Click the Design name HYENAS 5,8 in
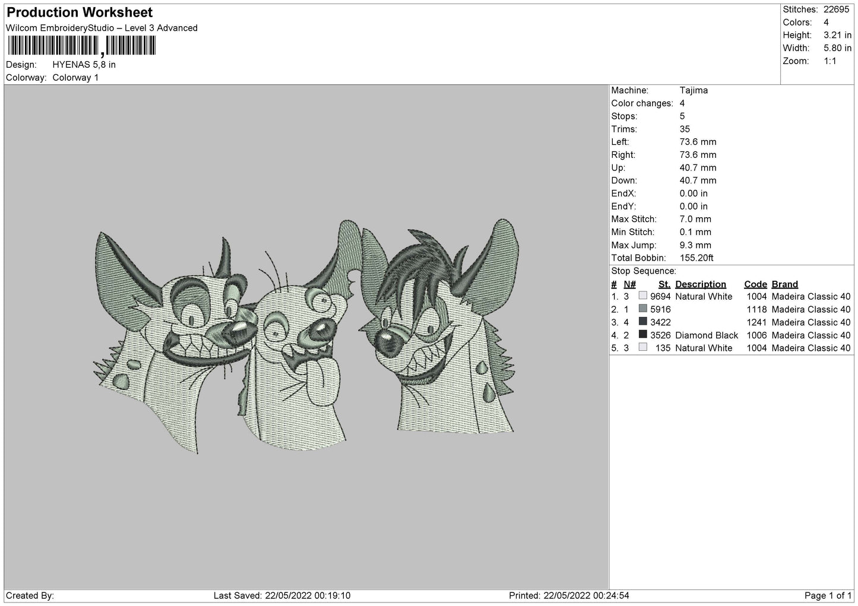 pyautogui.click(x=84, y=65)
